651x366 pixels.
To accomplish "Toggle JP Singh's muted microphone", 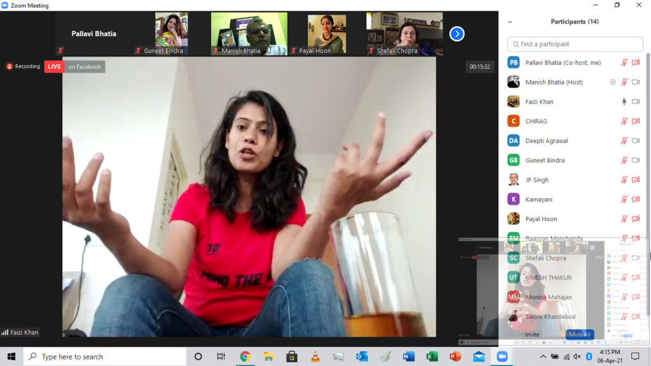I will tap(624, 180).
